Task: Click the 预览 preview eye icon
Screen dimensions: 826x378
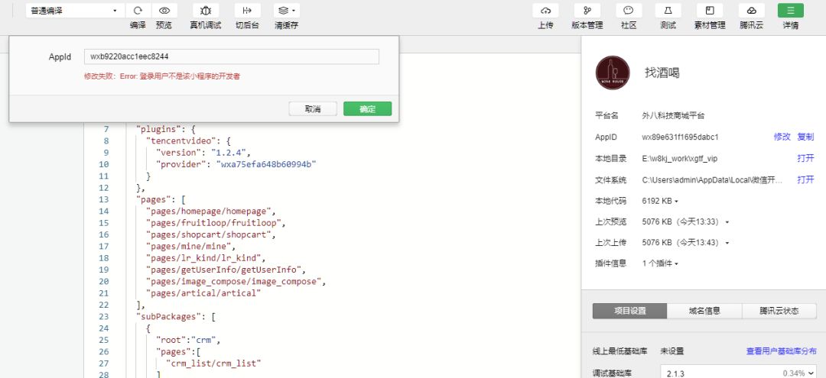Action: pyautogui.click(x=164, y=11)
